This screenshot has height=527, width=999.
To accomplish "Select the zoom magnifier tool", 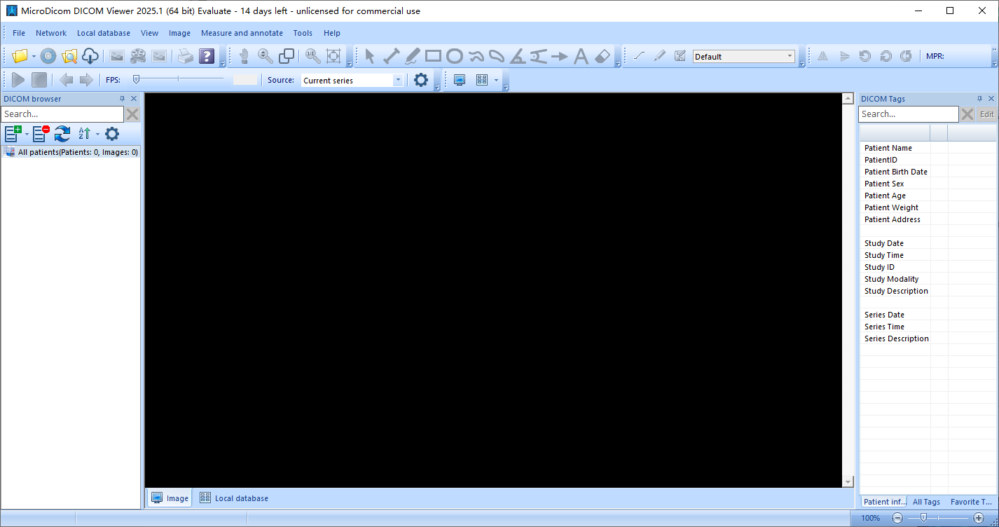I will tap(266, 57).
